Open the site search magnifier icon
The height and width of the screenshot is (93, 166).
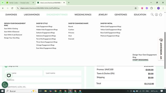pyautogui.click(x=152, y=14)
